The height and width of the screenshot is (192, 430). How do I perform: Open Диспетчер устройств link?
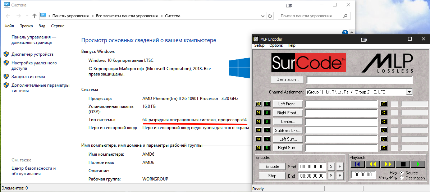click(x=32, y=54)
